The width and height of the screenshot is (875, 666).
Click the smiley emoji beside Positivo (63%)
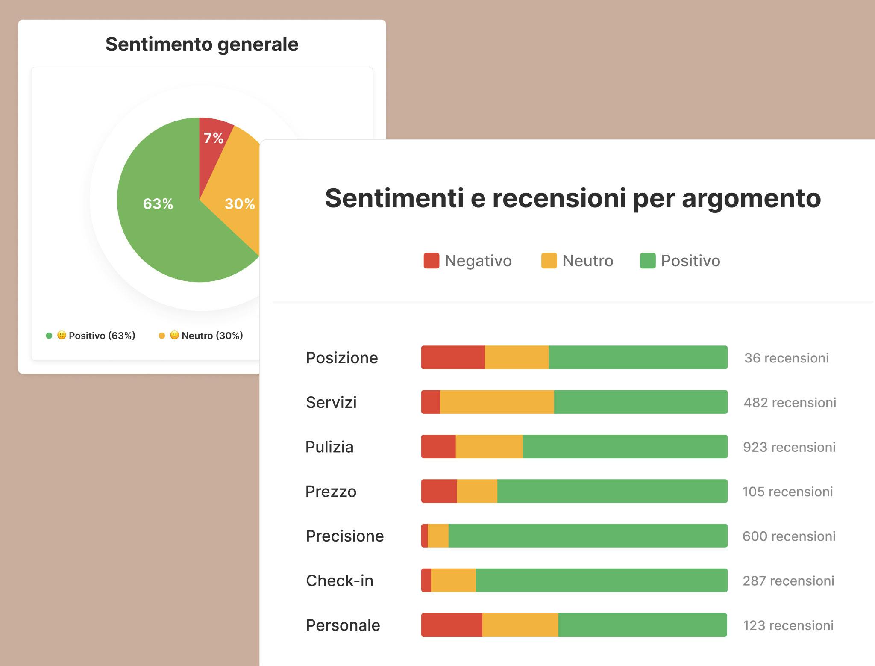click(x=62, y=335)
